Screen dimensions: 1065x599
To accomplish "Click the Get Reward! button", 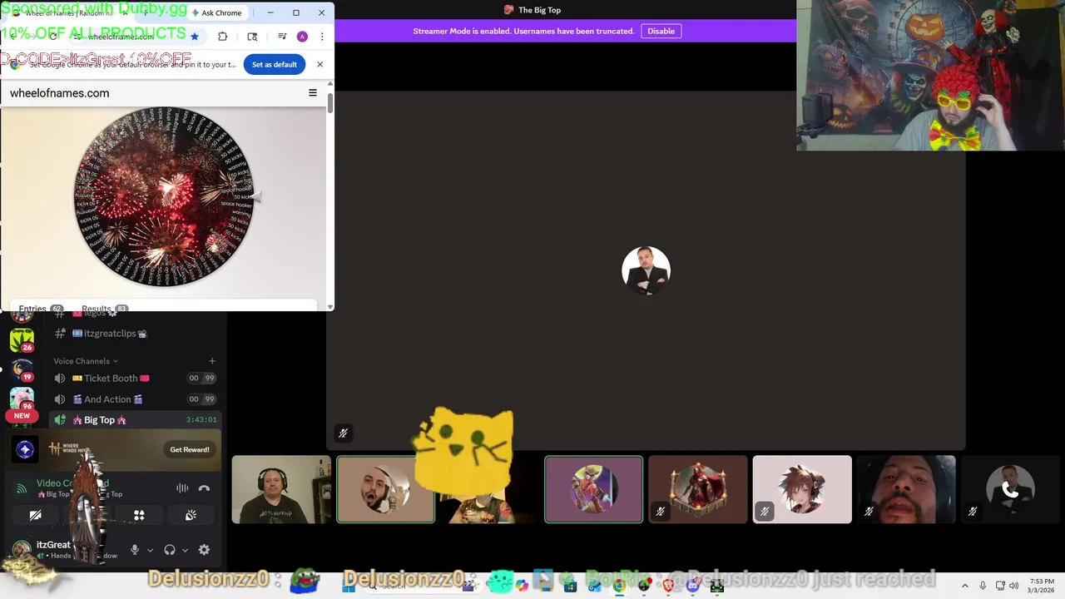I will coord(190,449).
